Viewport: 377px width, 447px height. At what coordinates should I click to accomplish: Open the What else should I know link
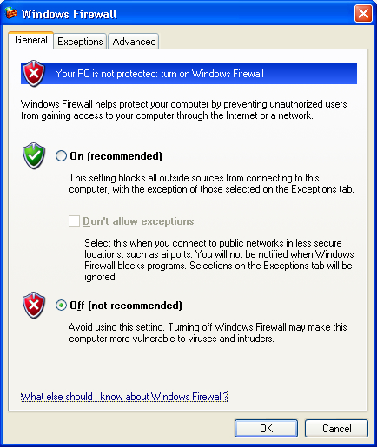pos(124,397)
